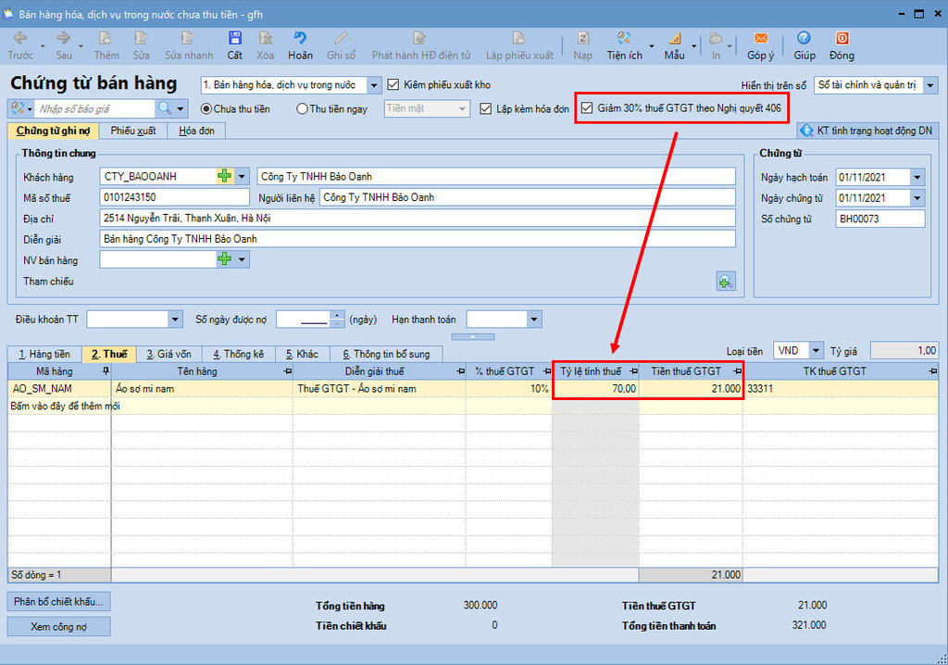Open the Tiền mặt payment method dropdown

(463, 109)
